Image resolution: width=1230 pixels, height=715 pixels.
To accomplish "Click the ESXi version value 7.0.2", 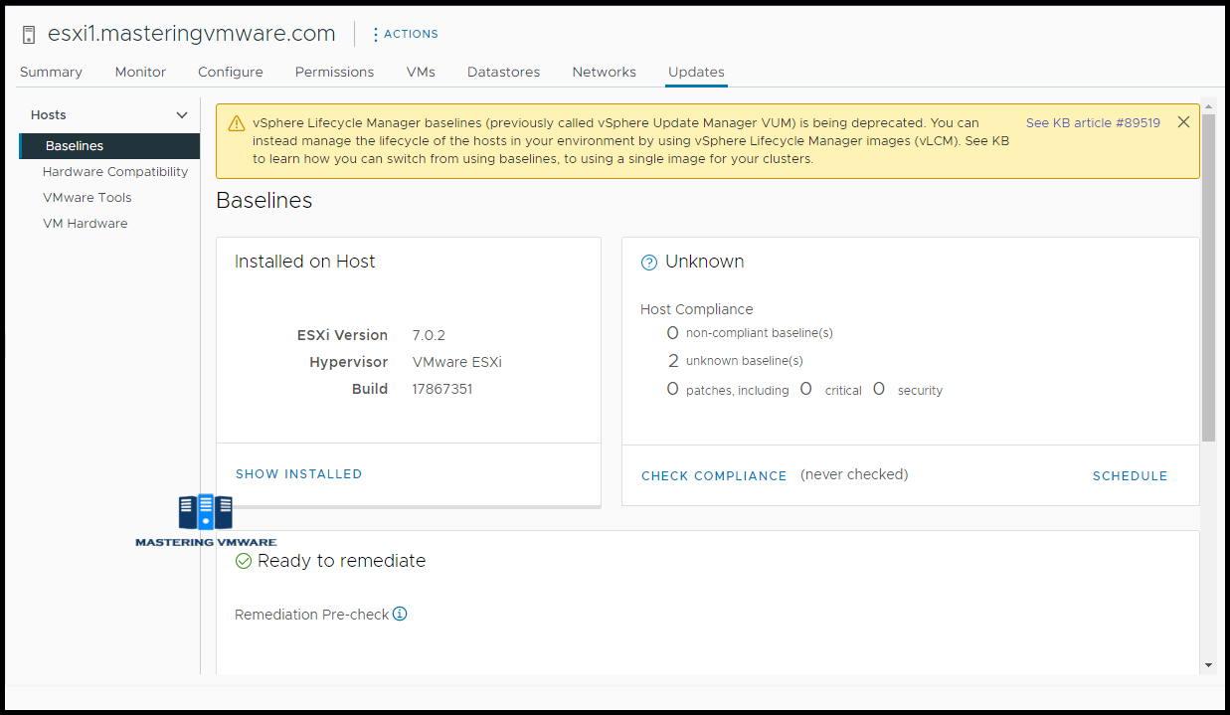I will click(429, 335).
